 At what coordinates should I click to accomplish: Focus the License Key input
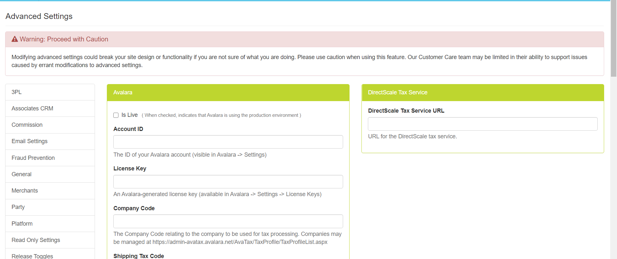pyautogui.click(x=228, y=182)
